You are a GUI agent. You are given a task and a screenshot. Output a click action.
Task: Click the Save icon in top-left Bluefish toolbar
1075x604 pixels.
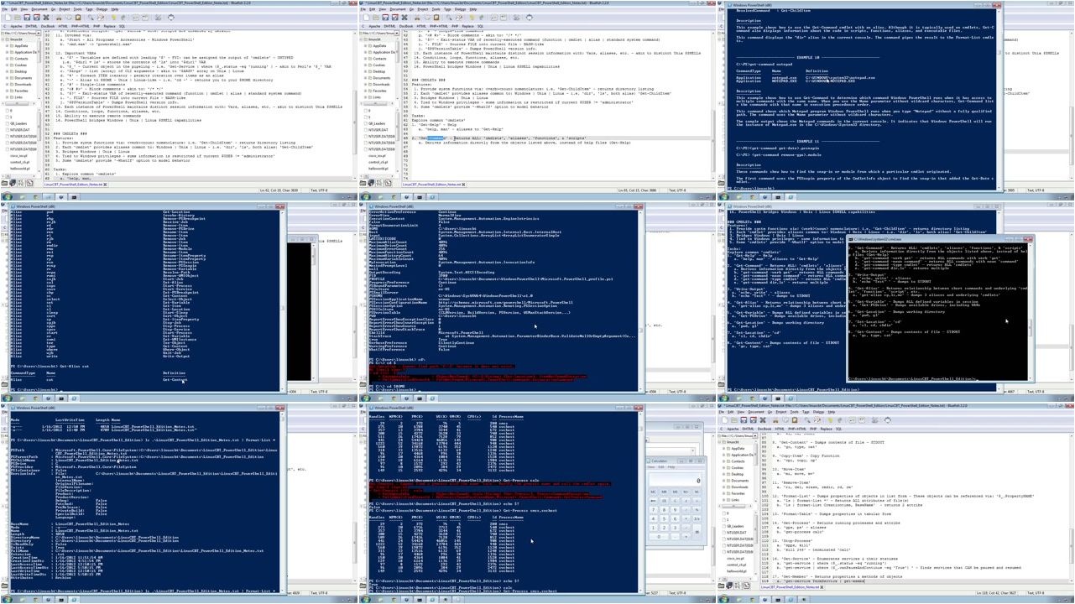[26, 18]
